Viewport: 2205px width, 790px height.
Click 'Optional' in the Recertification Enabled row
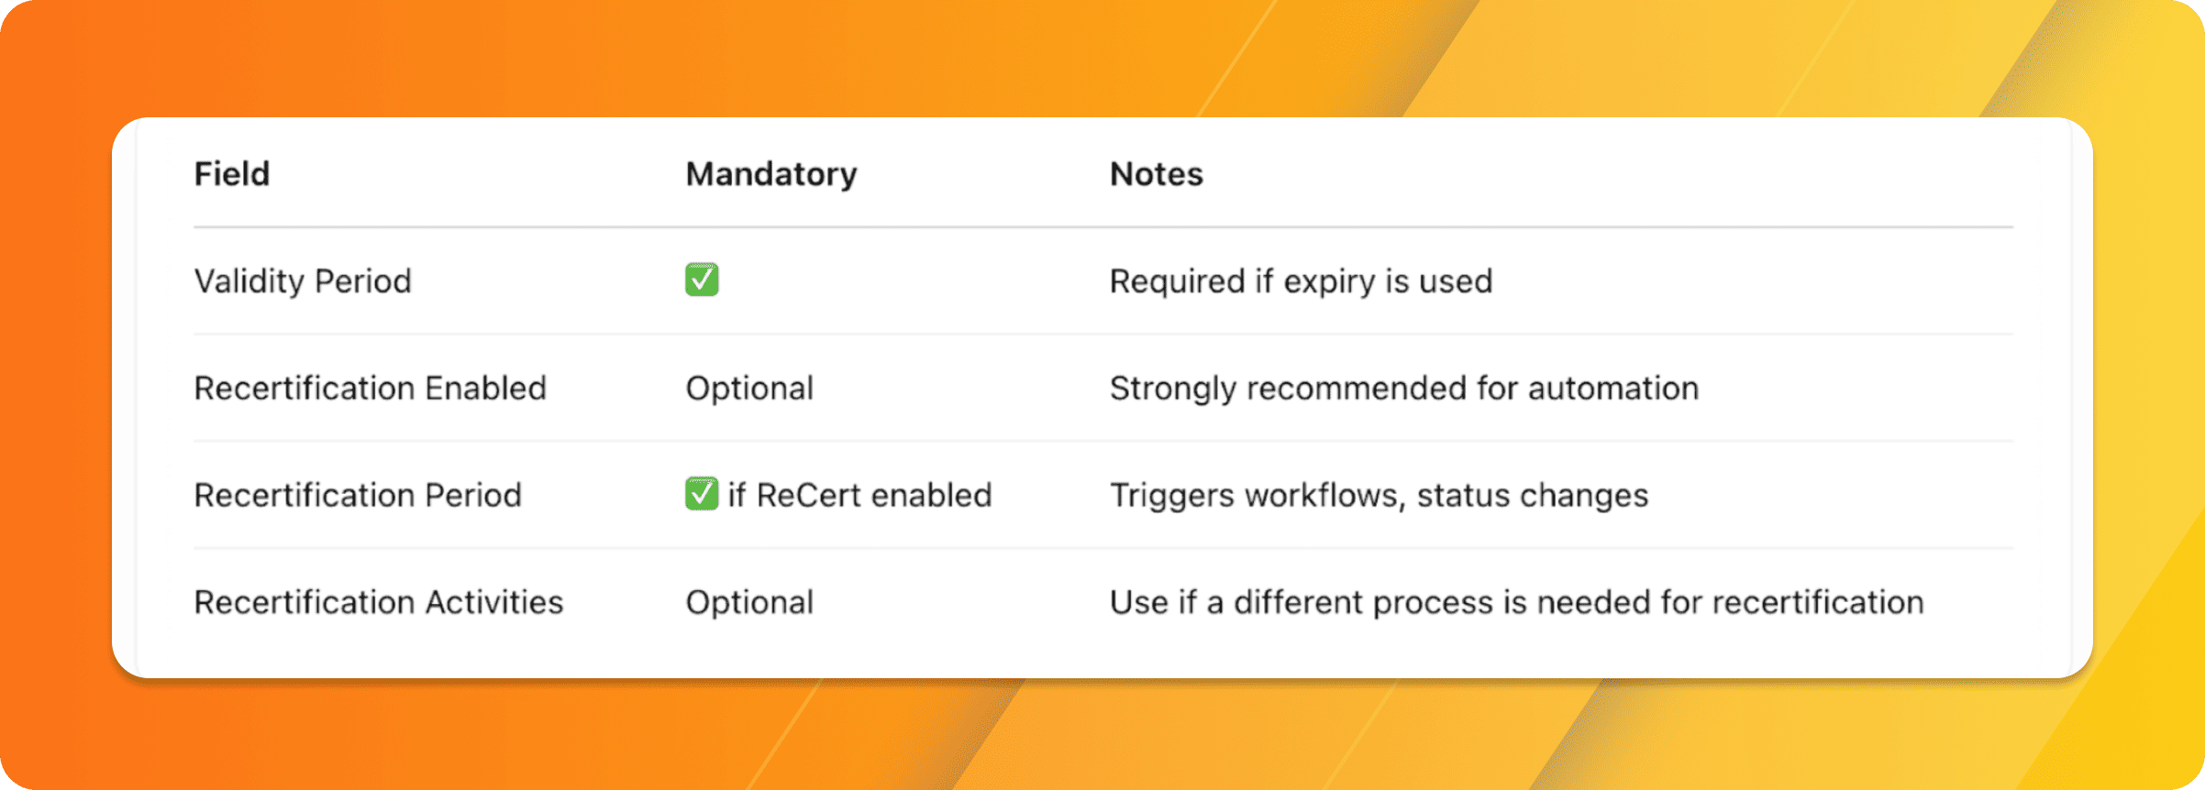[x=749, y=389]
